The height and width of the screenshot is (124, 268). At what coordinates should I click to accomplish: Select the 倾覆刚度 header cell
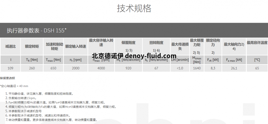coord(128,46)
